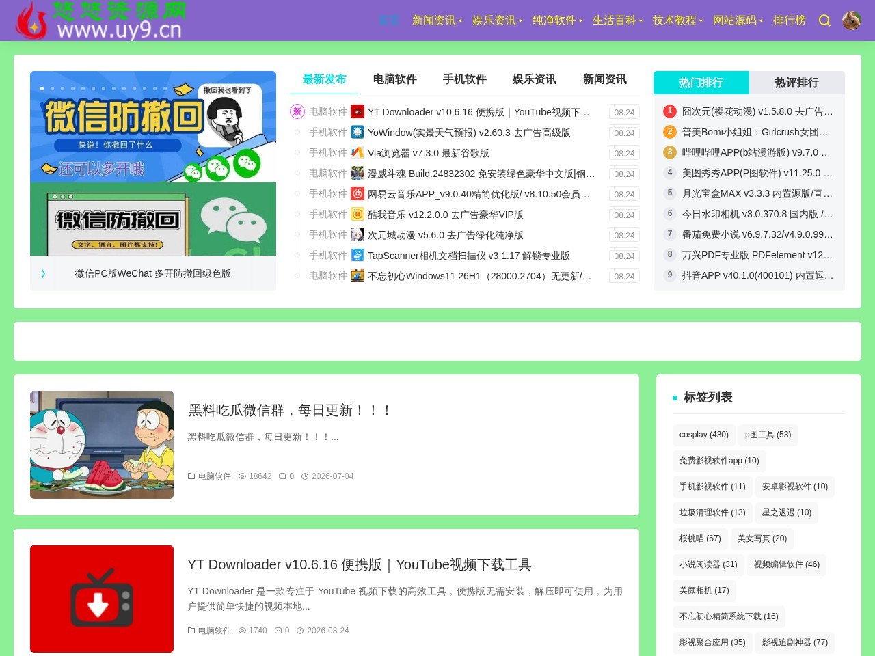Expand the 技术教程 nav dropdown
This screenshot has height=656, width=875.
pos(678,20)
